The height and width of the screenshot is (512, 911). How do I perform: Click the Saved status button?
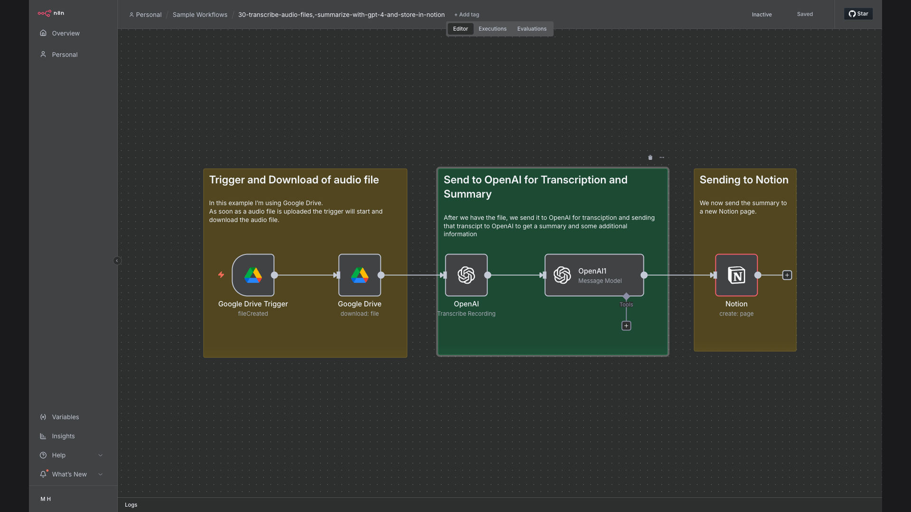[x=805, y=14]
